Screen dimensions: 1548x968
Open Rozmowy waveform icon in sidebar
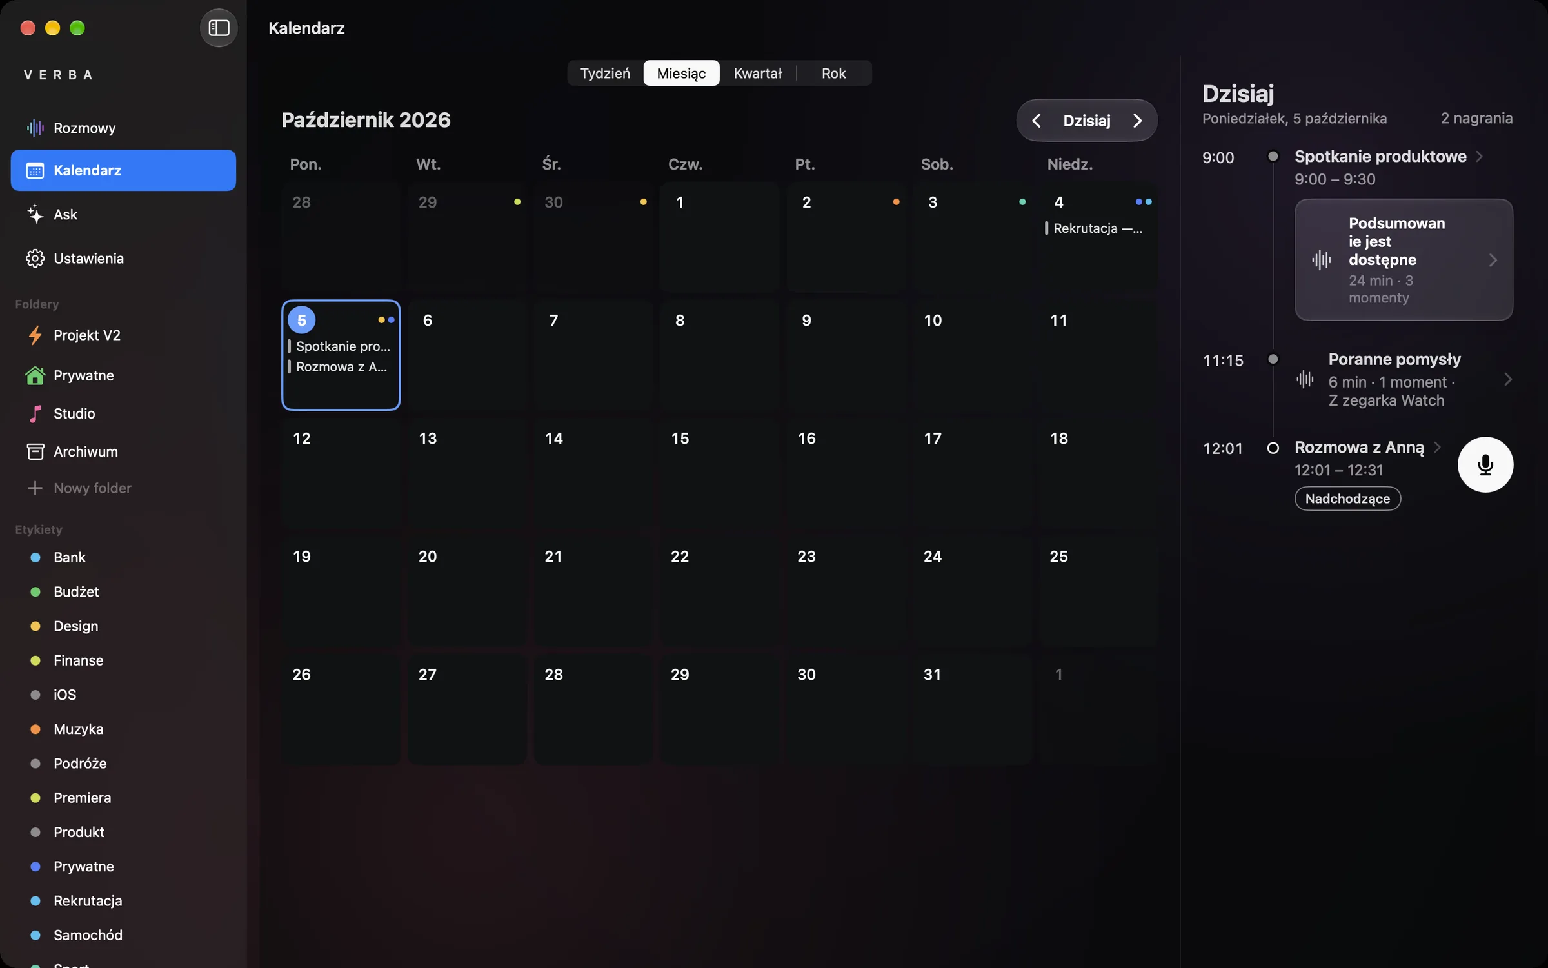click(35, 128)
